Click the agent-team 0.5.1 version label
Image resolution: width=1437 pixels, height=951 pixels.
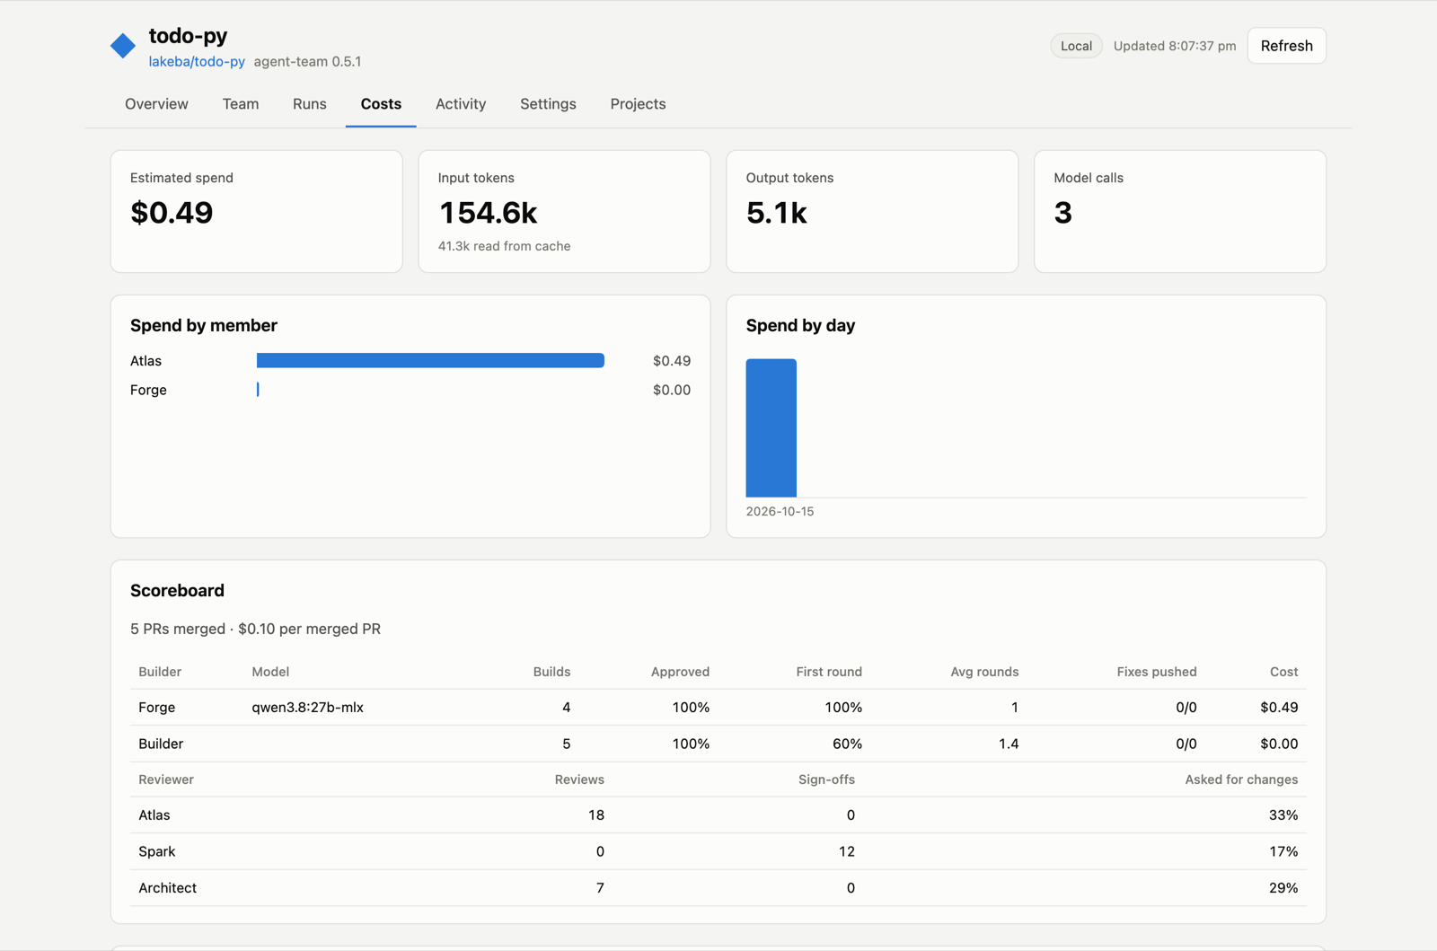(307, 61)
